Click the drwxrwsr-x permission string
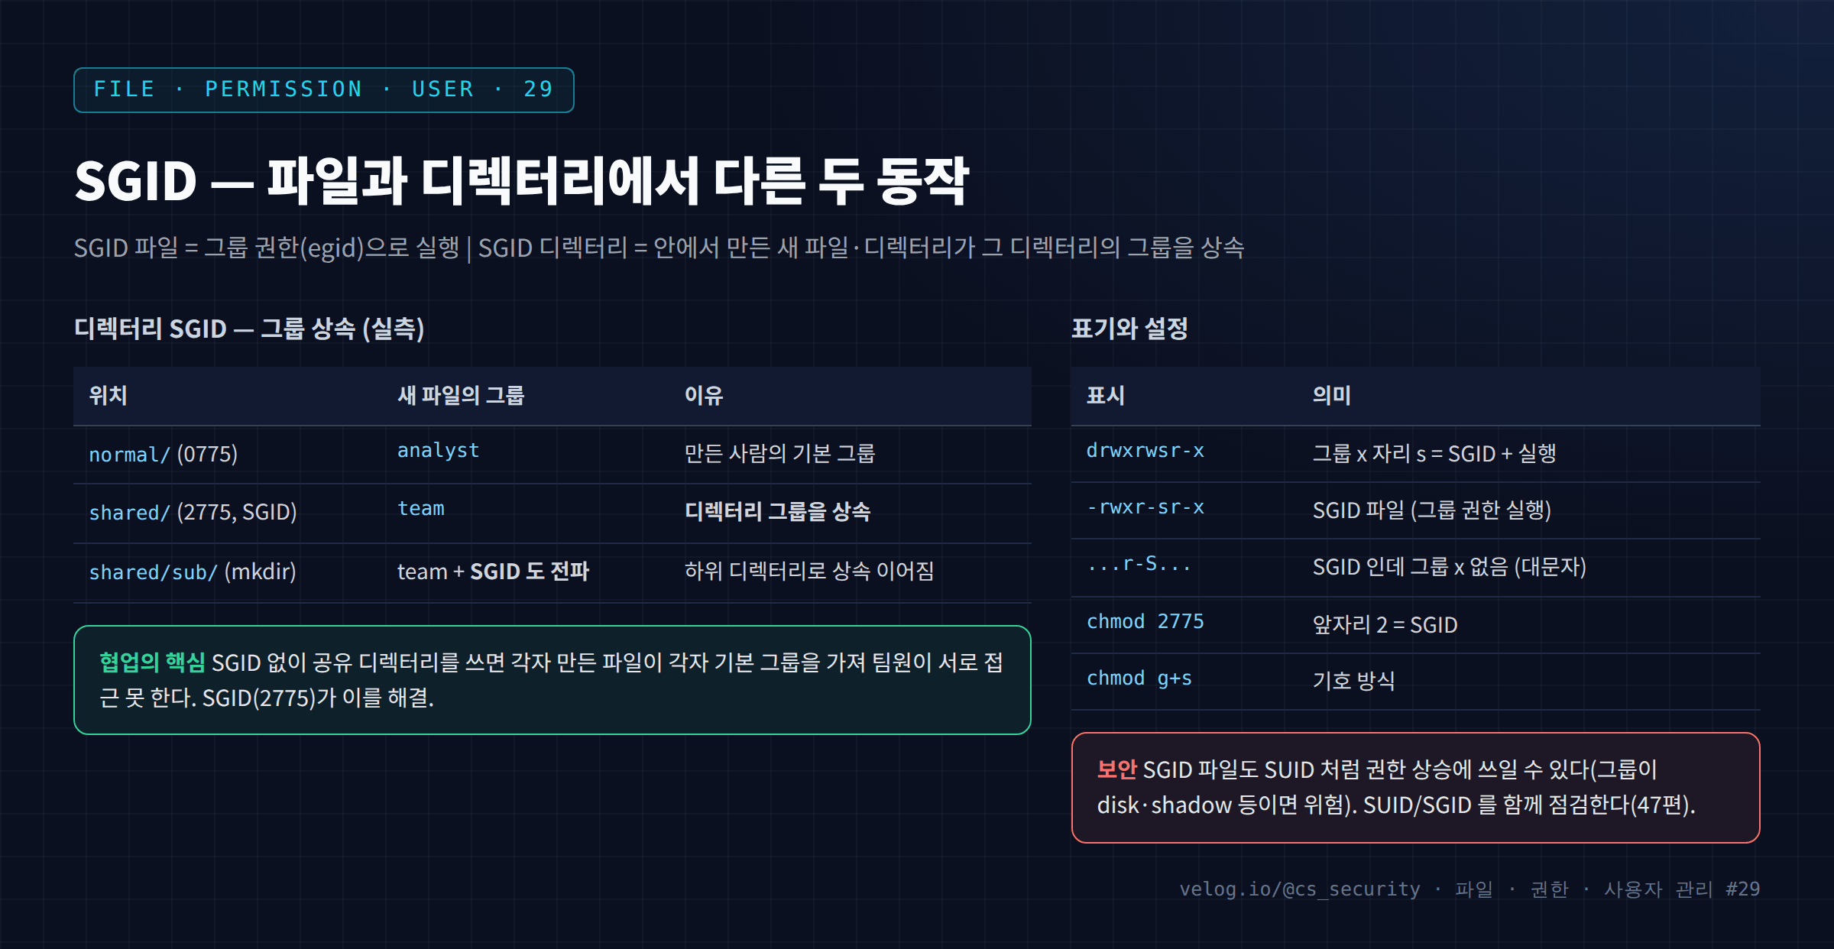The width and height of the screenshot is (1834, 949). click(x=1145, y=451)
